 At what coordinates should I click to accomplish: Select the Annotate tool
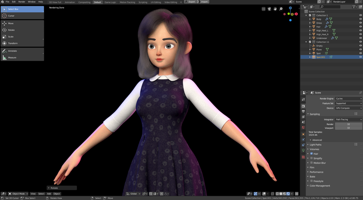coord(22,51)
